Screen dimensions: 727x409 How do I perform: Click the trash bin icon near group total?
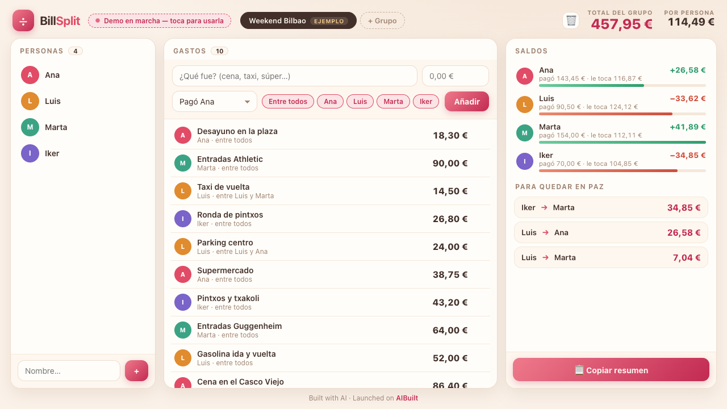click(571, 20)
